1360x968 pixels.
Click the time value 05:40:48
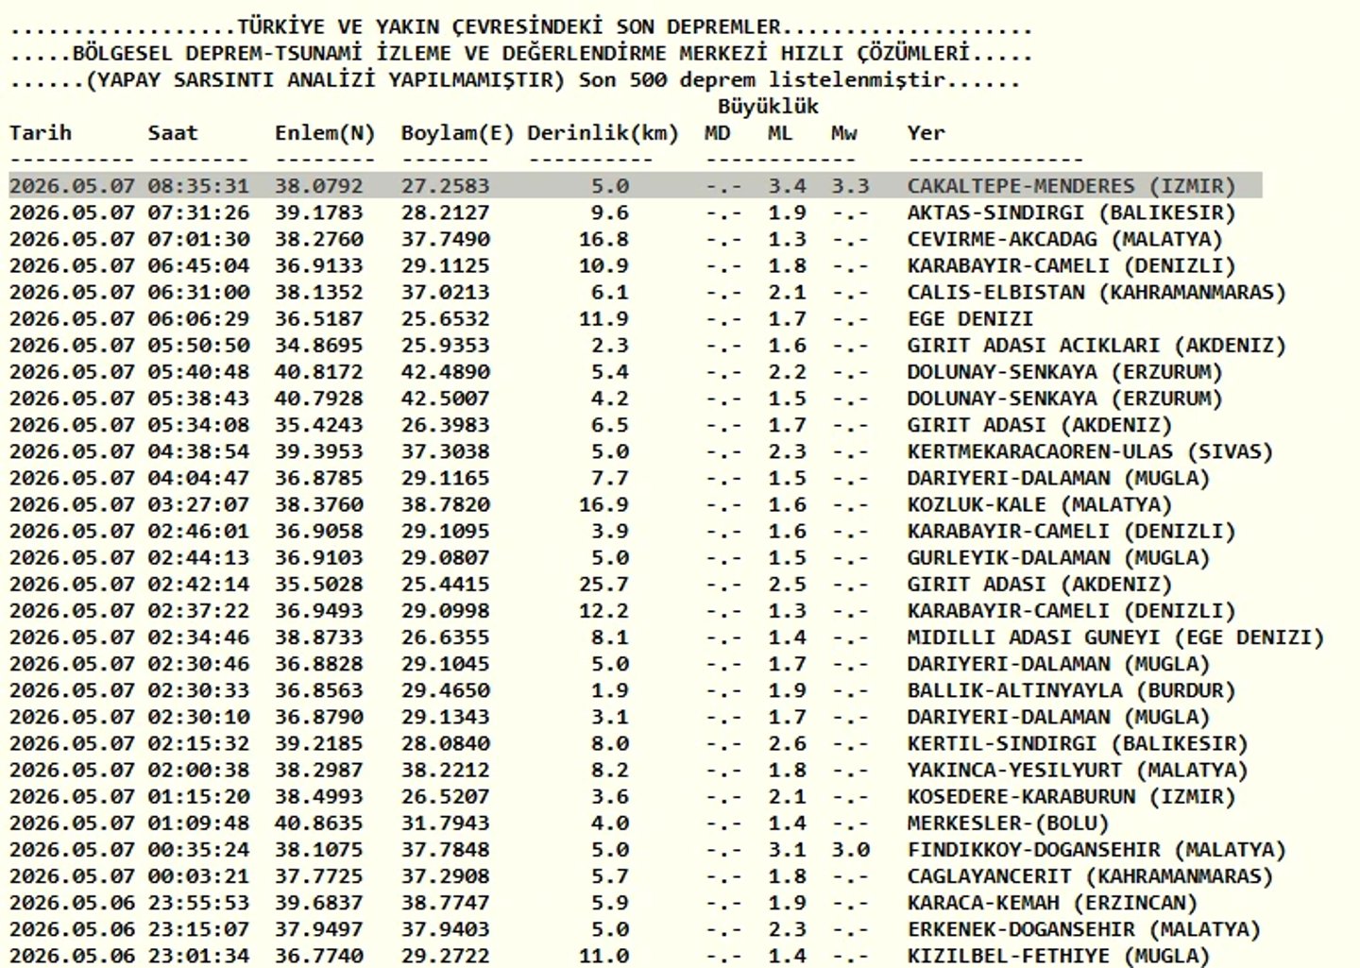point(198,371)
